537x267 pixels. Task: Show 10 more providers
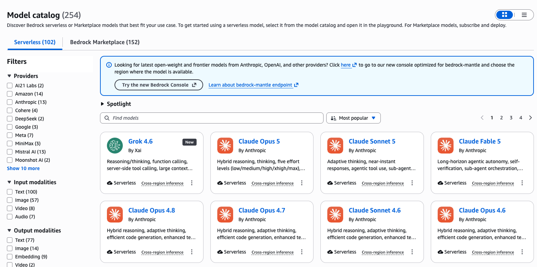coord(23,168)
